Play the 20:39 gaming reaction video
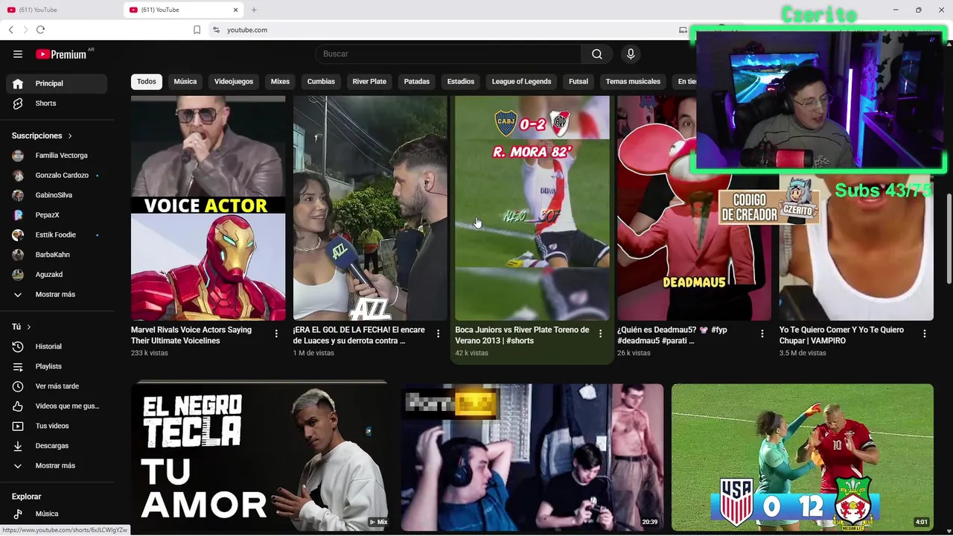 coord(532,456)
